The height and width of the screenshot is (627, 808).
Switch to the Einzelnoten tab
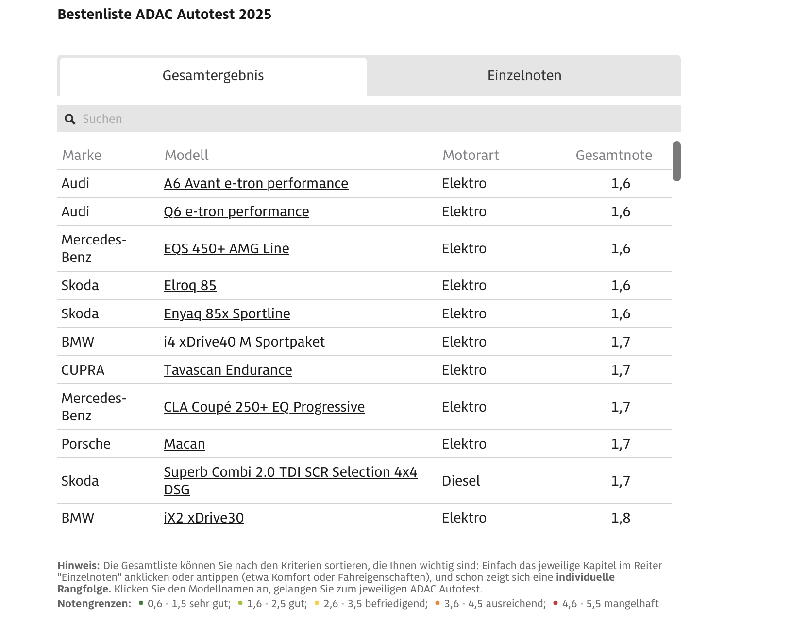524,76
